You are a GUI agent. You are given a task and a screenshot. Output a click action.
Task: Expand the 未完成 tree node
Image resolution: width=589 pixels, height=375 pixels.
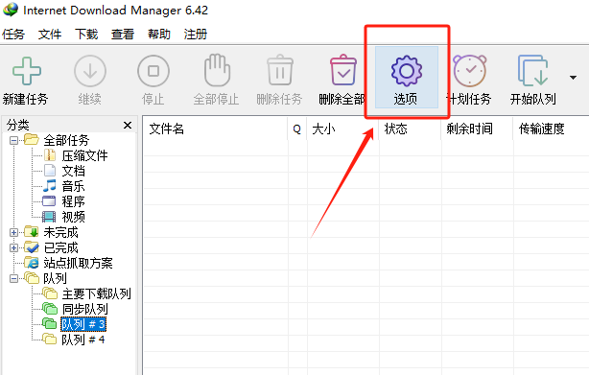(13, 233)
